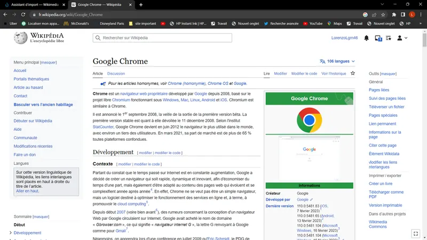This screenshot has height=240, width=427.
Task: Open the Extensions puzzle icon
Action: (394, 15)
